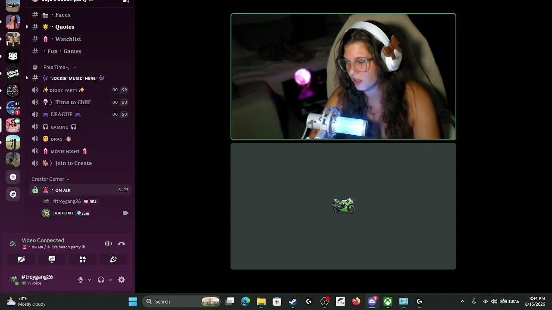Open the Jakester server with notification badge
Screen dimensions: 552x310
click(13, 108)
